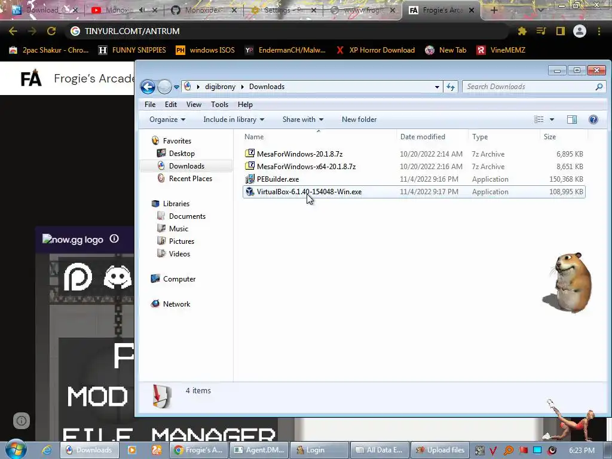This screenshot has height=459, width=612.
Task: Click the Chrome back arrow
Action: pyautogui.click(x=13, y=31)
